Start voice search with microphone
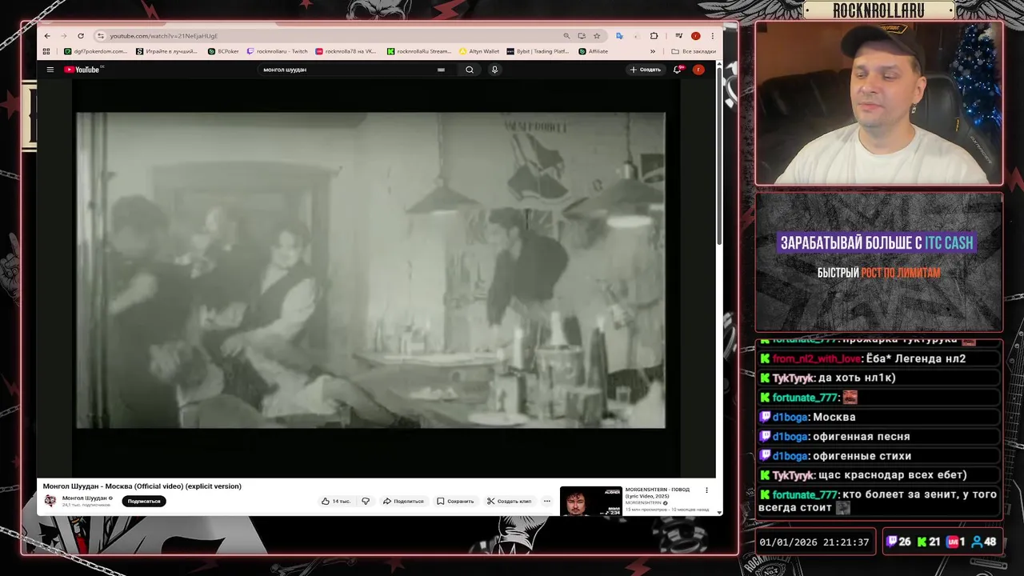The height and width of the screenshot is (576, 1024). pyautogui.click(x=494, y=70)
